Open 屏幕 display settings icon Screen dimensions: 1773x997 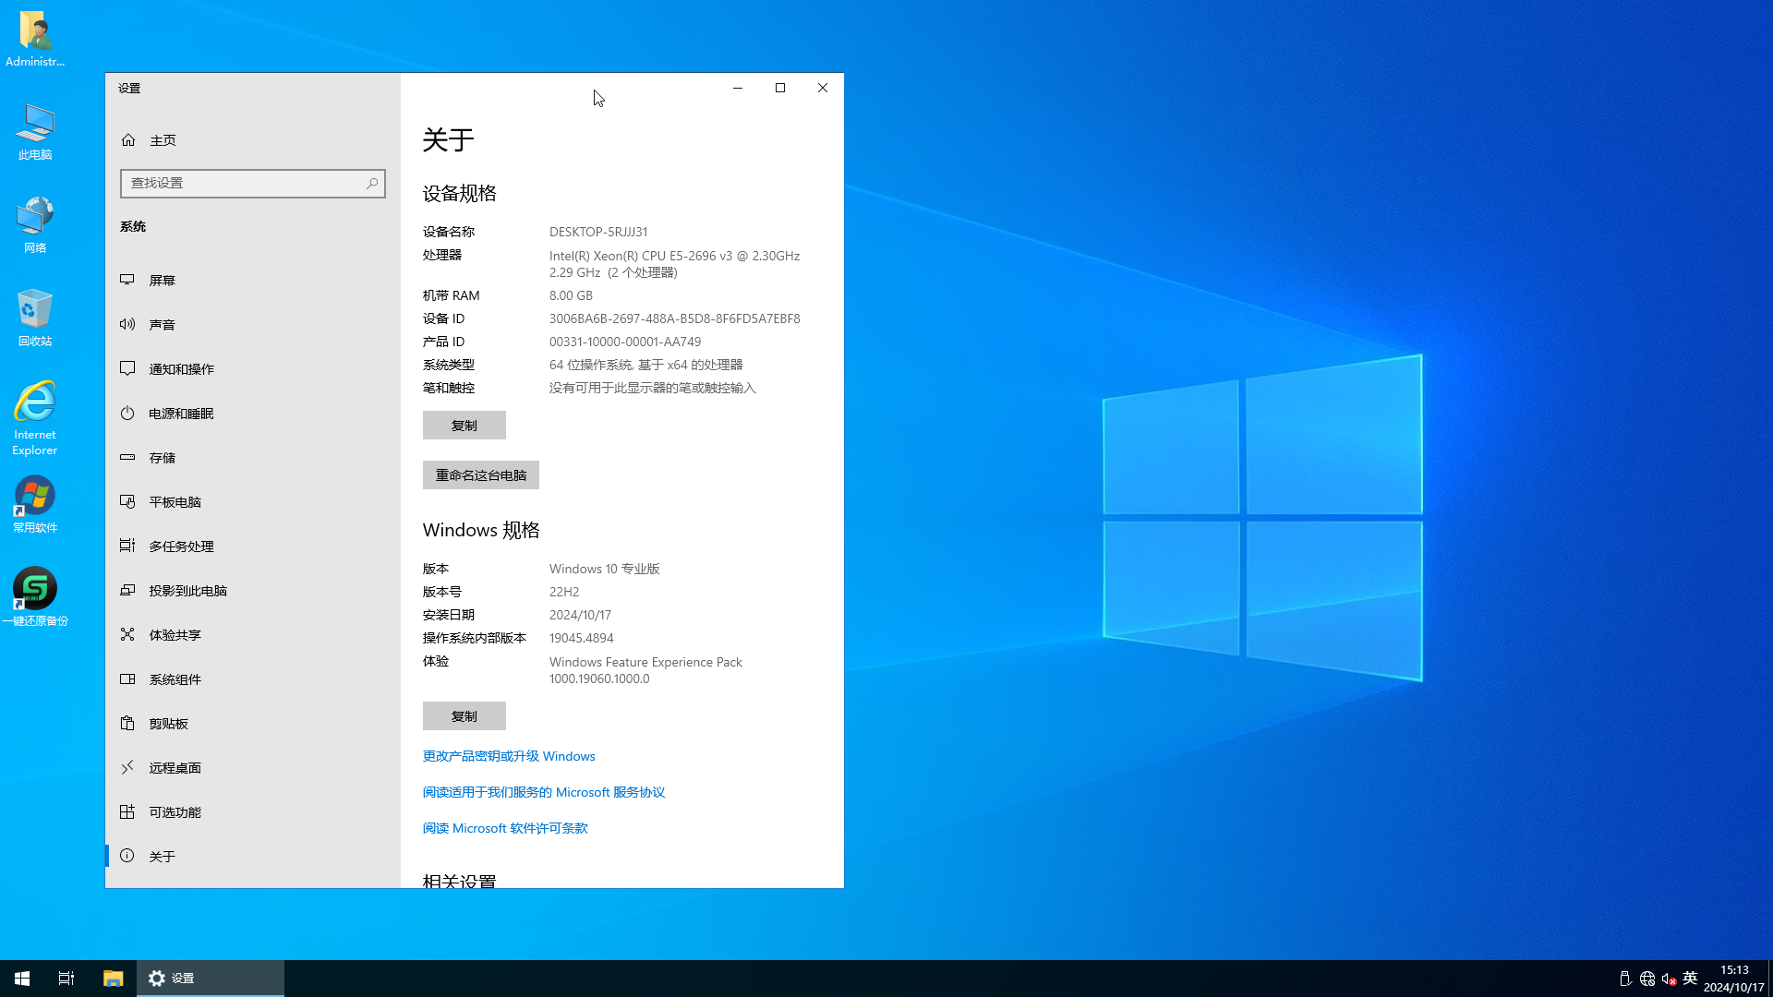pos(127,280)
